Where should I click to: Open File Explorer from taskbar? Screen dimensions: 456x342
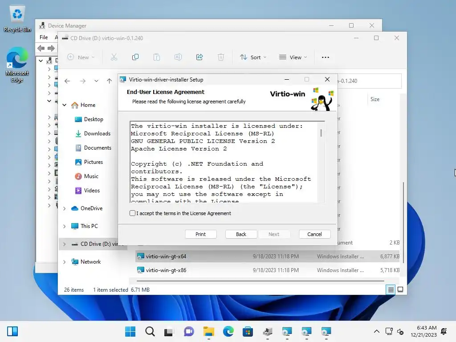(x=208, y=331)
